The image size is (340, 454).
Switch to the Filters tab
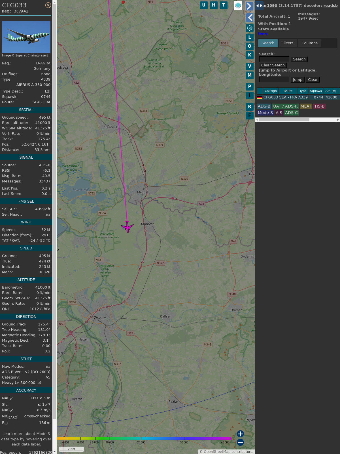coord(288,43)
